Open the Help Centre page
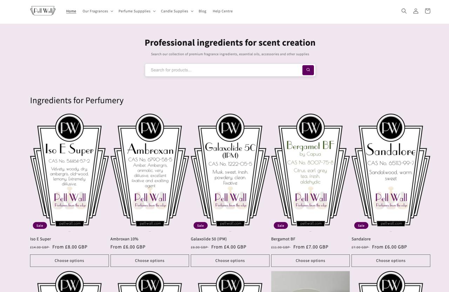This screenshot has width=449, height=292. pos(223,11)
